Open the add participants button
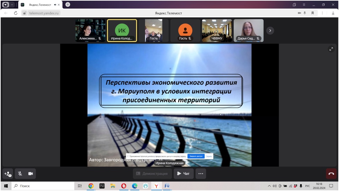 (8, 174)
